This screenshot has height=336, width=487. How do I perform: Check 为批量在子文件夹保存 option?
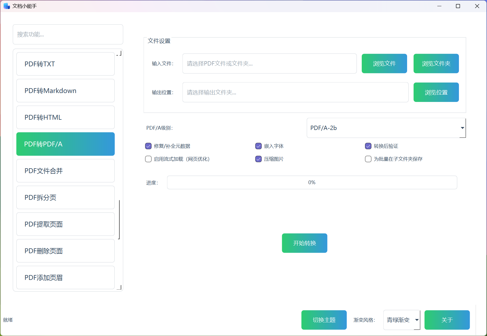point(368,159)
